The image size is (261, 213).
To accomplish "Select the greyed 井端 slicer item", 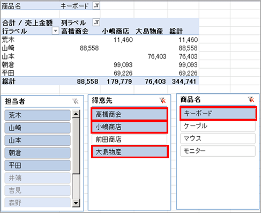I will coord(38,178).
